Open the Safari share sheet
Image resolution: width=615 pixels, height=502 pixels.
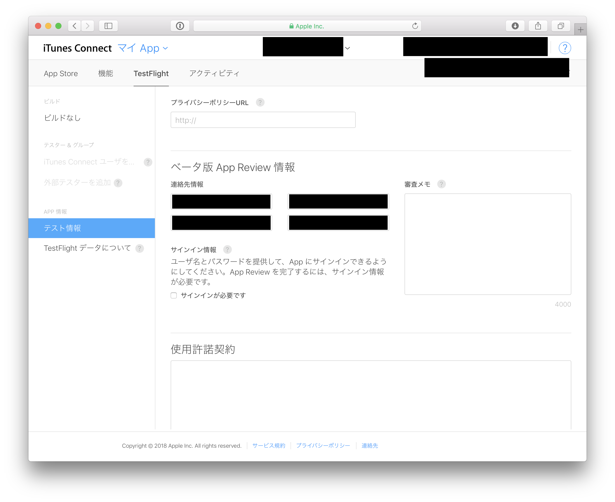(x=538, y=26)
